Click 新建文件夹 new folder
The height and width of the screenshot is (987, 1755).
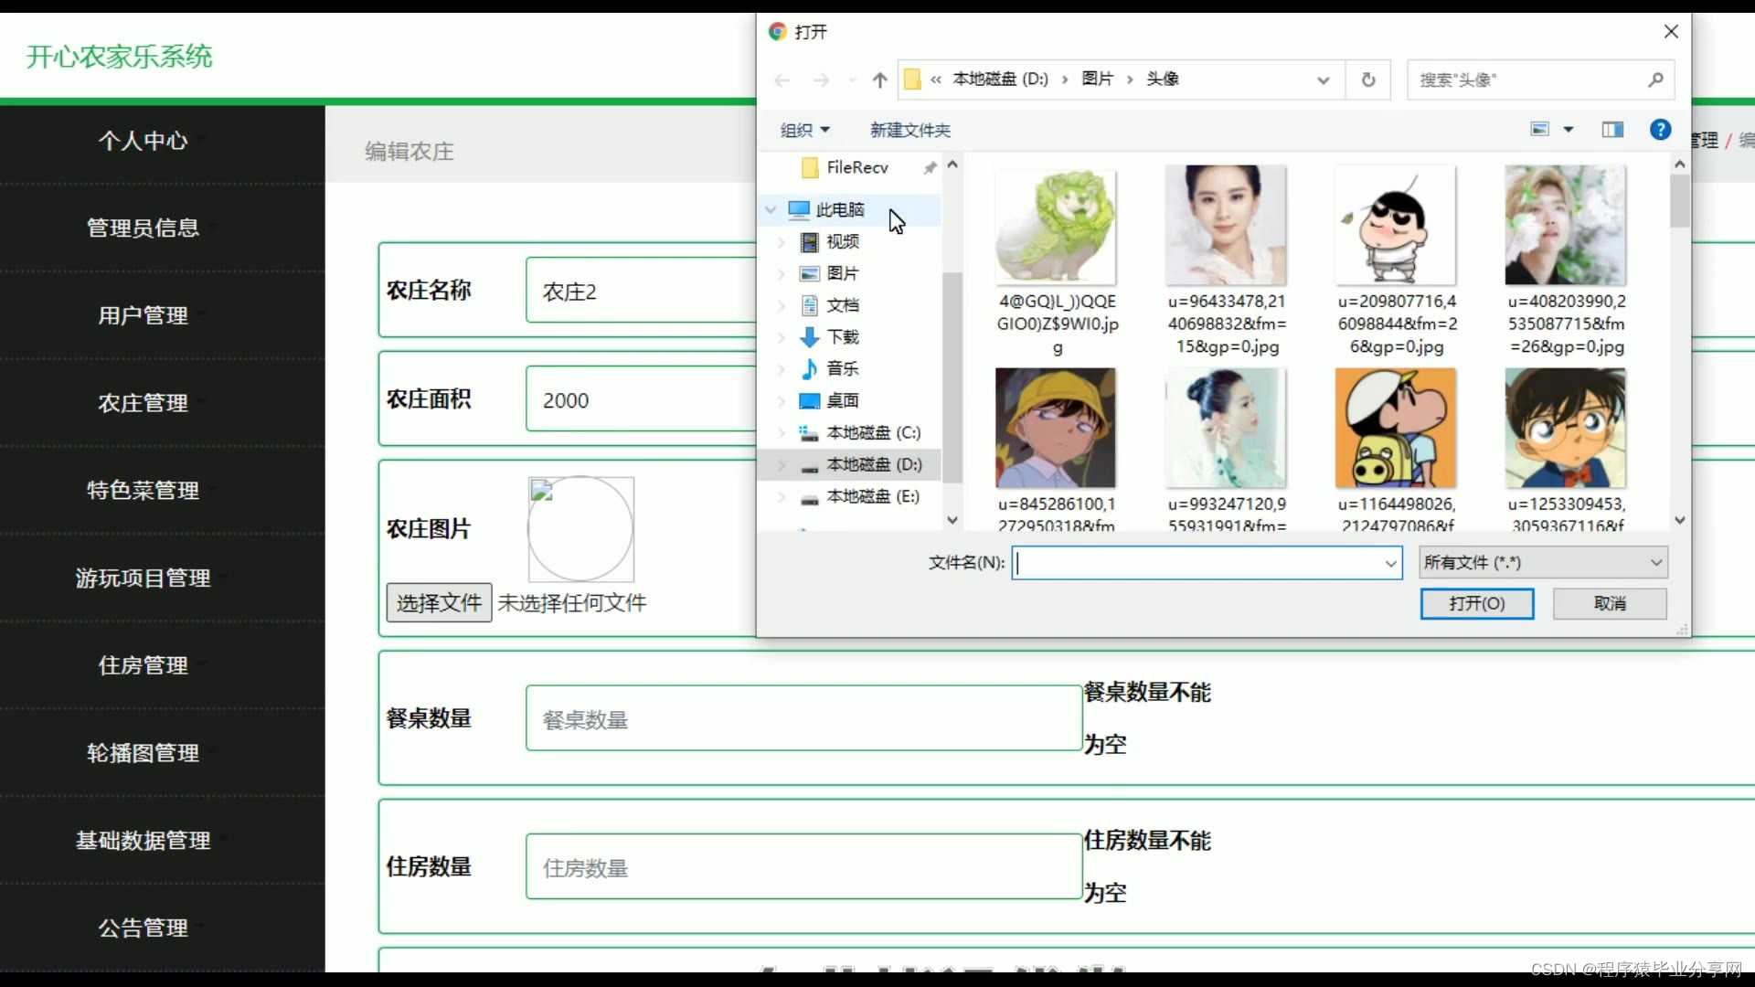(909, 130)
